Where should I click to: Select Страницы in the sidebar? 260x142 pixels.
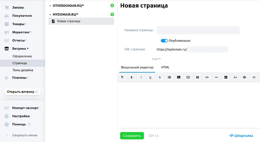[22, 63]
